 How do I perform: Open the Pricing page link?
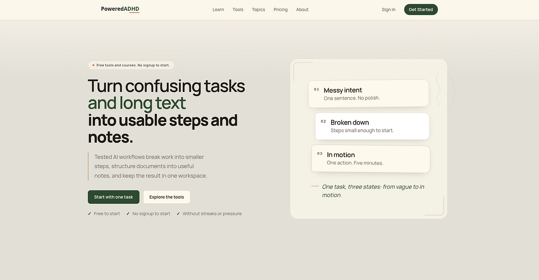pos(281,10)
